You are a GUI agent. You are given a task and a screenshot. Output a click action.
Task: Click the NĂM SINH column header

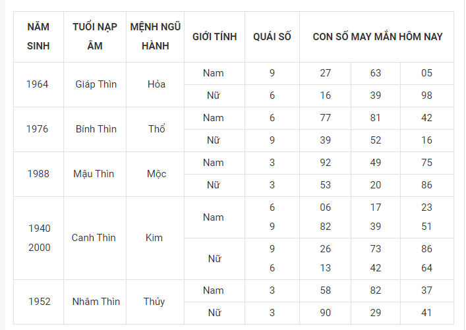coord(38,37)
